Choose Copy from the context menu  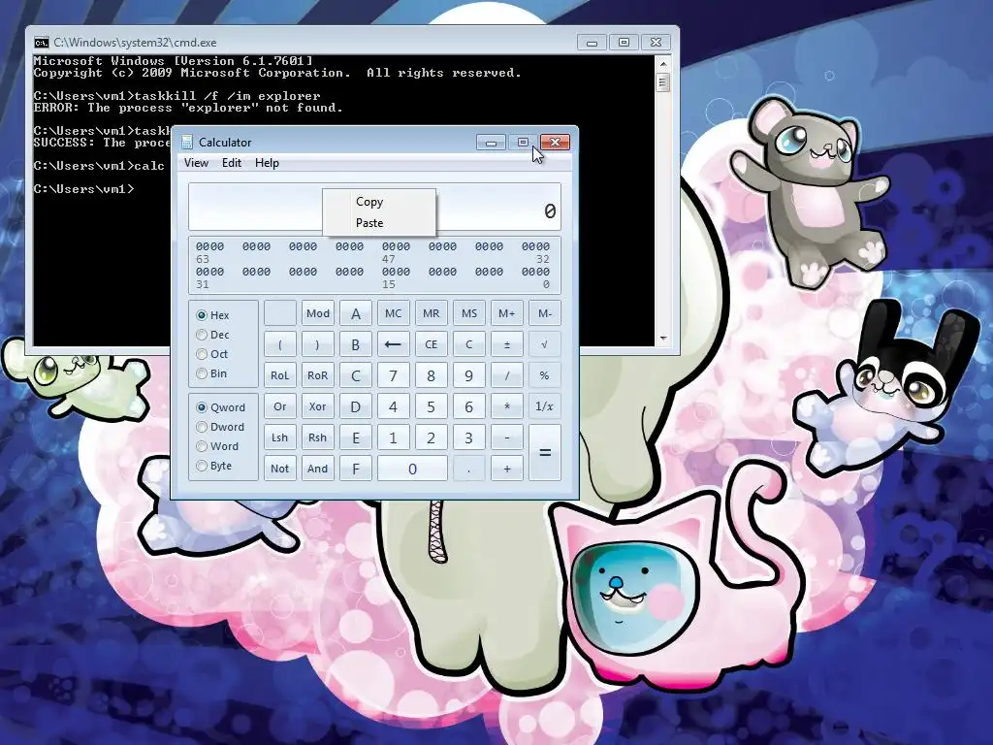pyautogui.click(x=379, y=202)
